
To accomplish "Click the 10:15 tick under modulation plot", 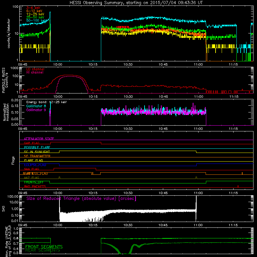I will [93, 129].
